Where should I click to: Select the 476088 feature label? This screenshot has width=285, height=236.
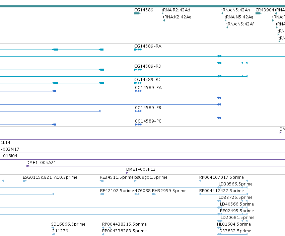pos(143,191)
